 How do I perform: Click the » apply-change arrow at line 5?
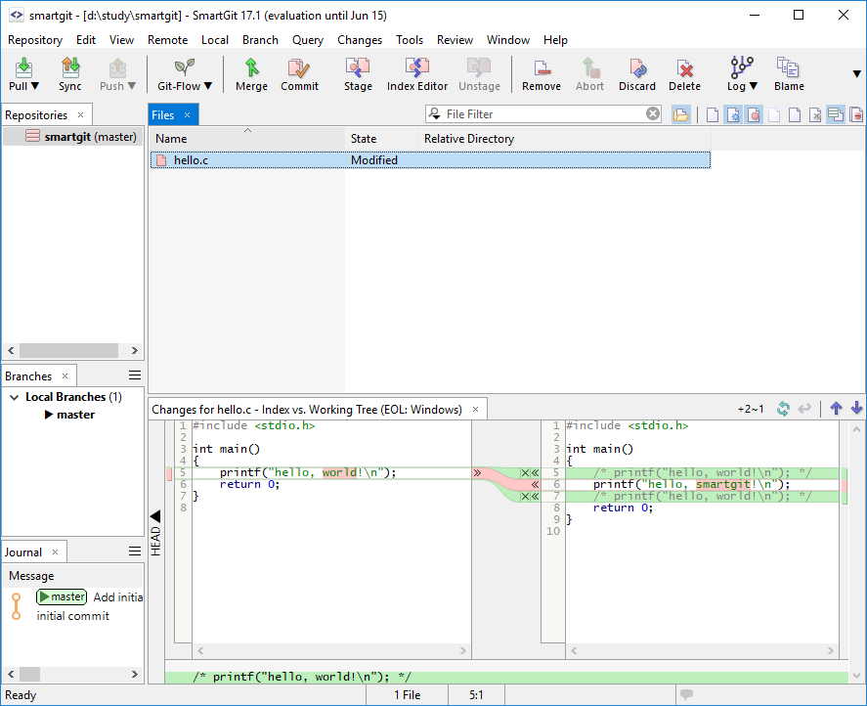coord(477,472)
